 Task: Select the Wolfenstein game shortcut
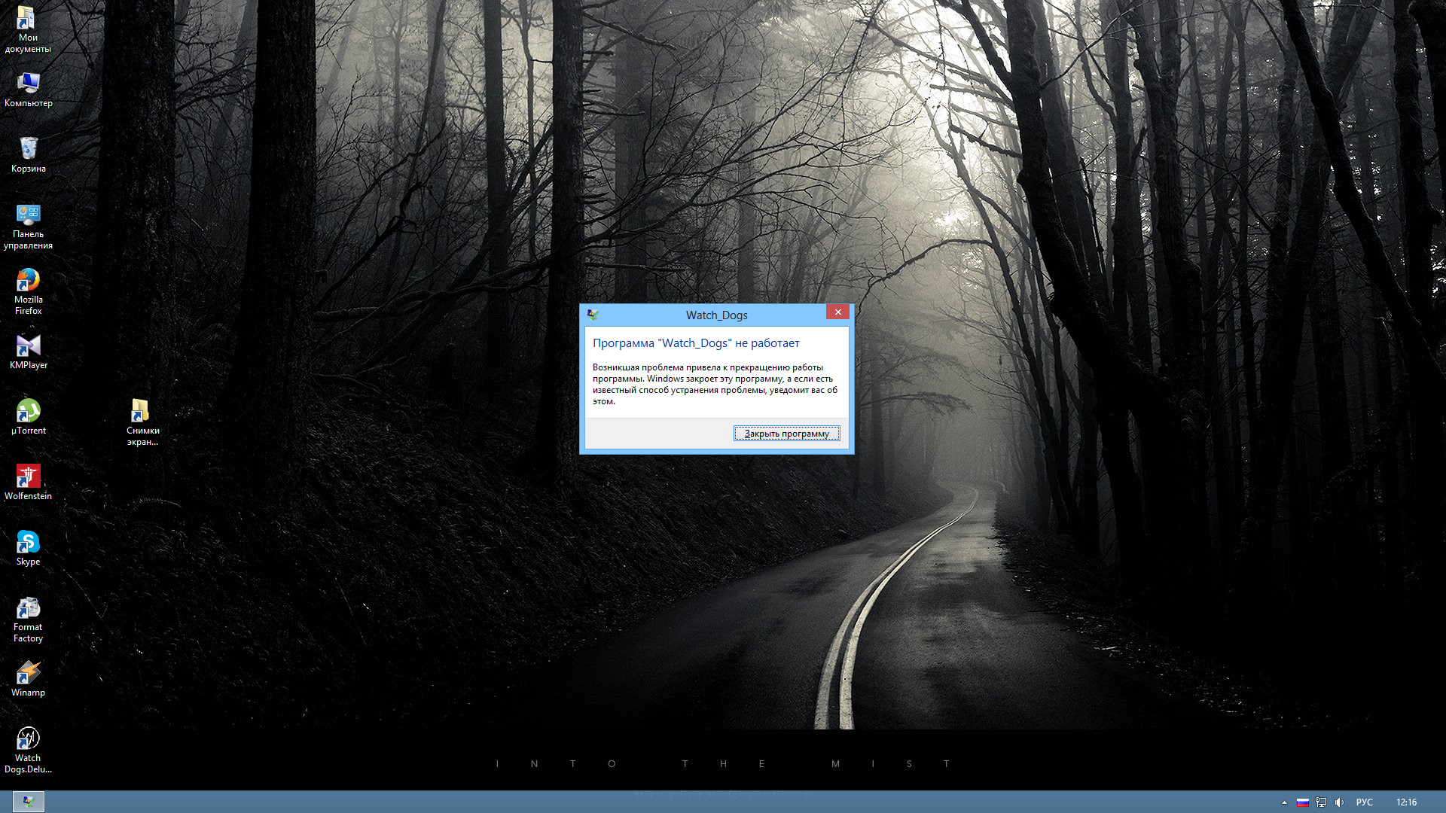pyautogui.click(x=28, y=483)
